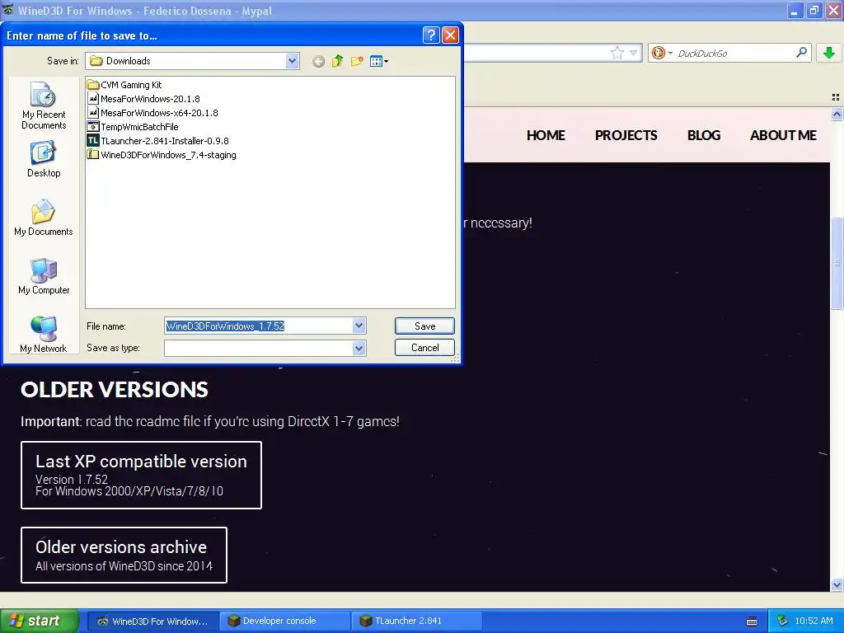Click the browser bookmarks toolbar overflow grid icon
Image resolution: width=844 pixels, height=633 pixels.
coord(836,97)
